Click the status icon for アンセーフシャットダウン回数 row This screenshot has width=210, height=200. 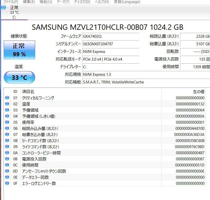click(x=7, y=171)
